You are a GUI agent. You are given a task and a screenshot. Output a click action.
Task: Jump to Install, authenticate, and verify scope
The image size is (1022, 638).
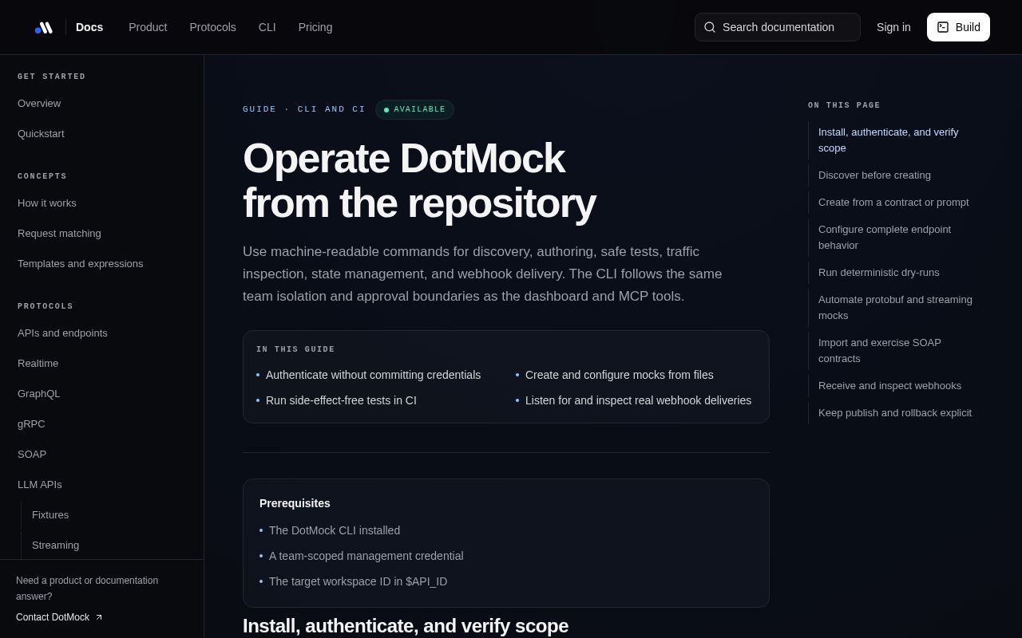893,140
